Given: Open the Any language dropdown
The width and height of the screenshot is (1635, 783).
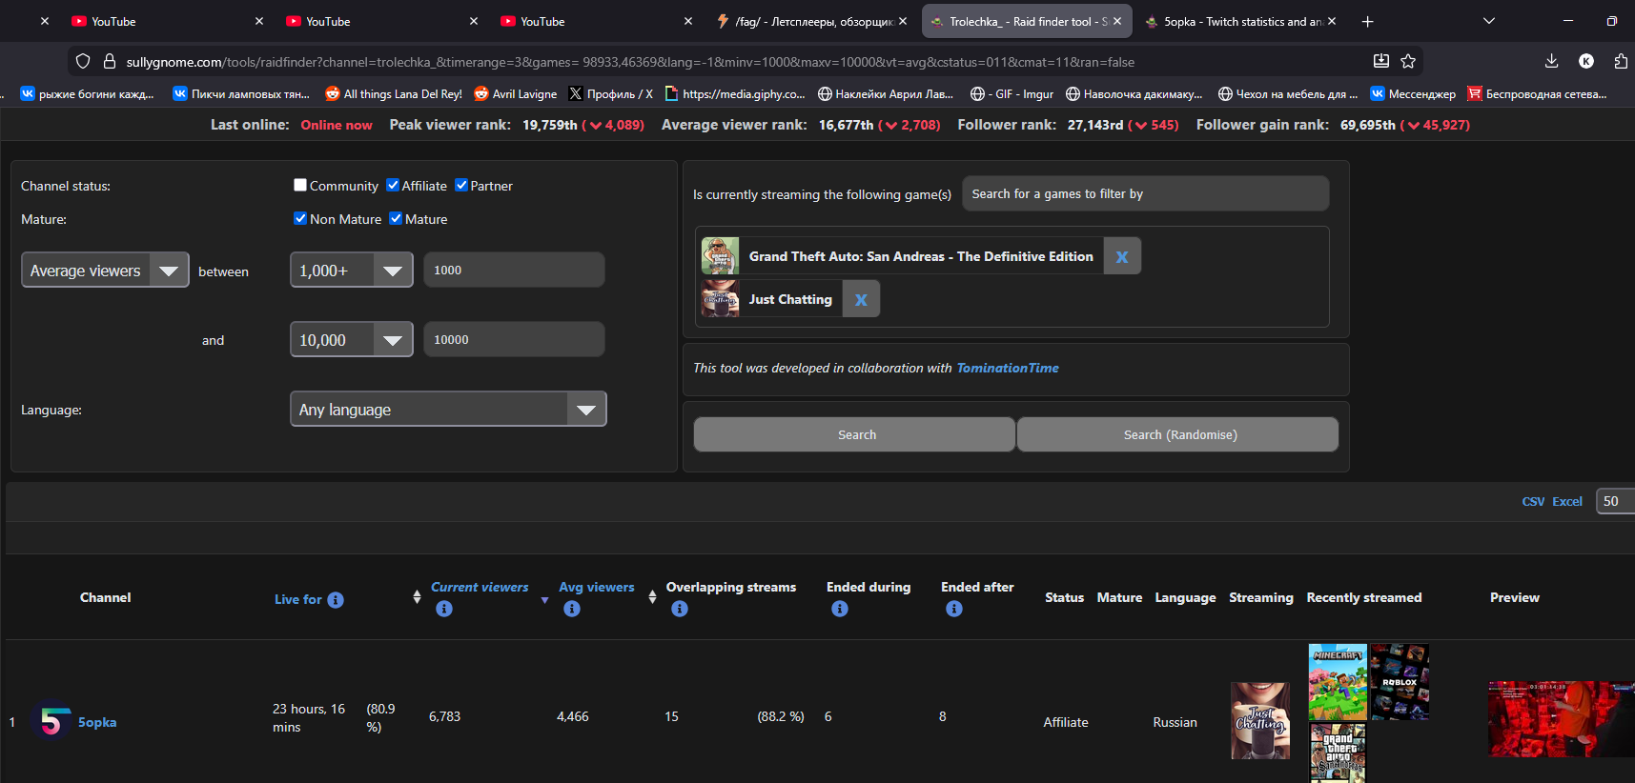Looking at the screenshot, I should pos(448,410).
